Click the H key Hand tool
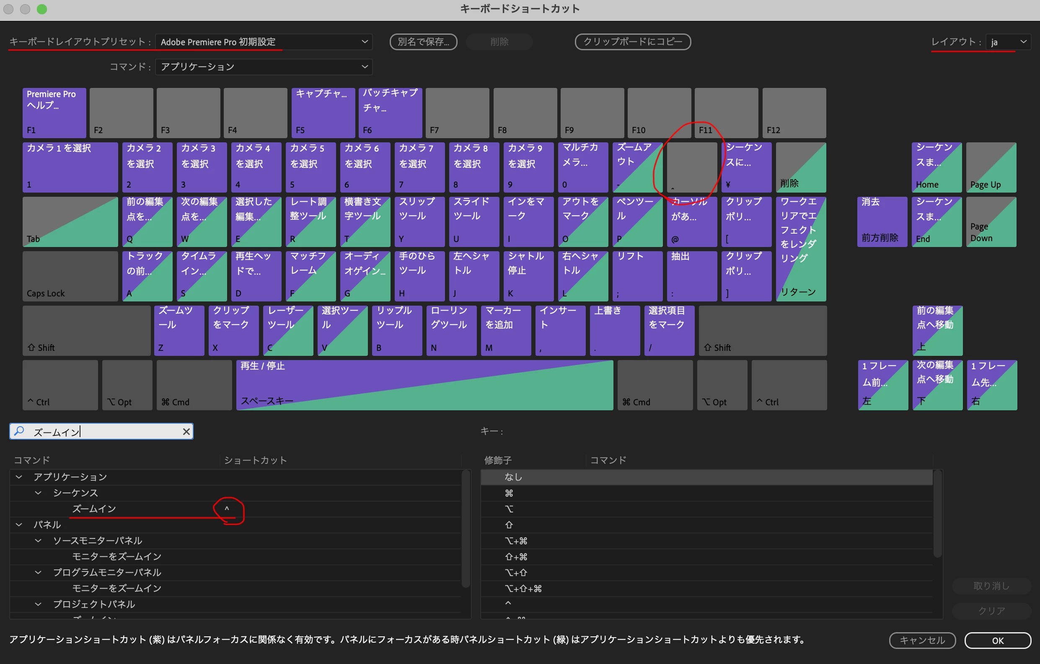This screenshot has height=664, width=1040. (x=419, y=276)
